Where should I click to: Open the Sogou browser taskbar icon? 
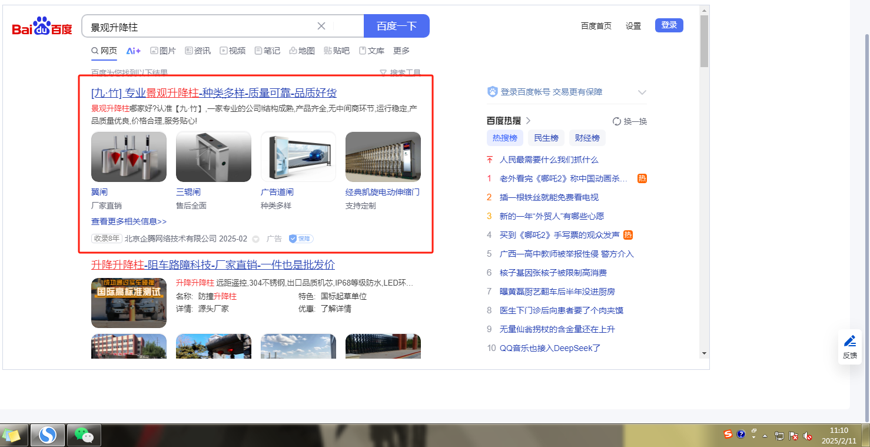tap(47, 435)
